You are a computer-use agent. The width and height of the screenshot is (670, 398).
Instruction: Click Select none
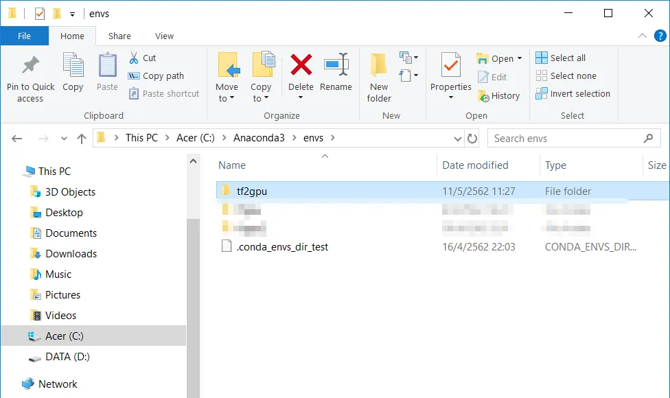click(x=566, y=75)
